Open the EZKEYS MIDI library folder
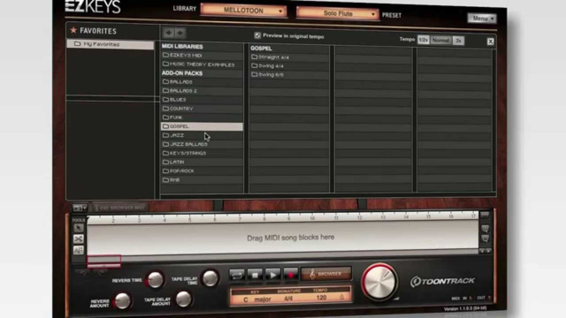The height and width of the screenshot is (318, 566). tap(202, 55)
